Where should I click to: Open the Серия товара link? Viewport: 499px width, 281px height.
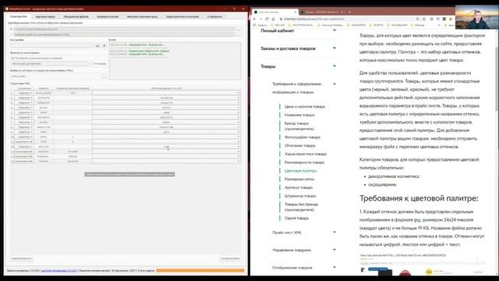pos(296,219)
